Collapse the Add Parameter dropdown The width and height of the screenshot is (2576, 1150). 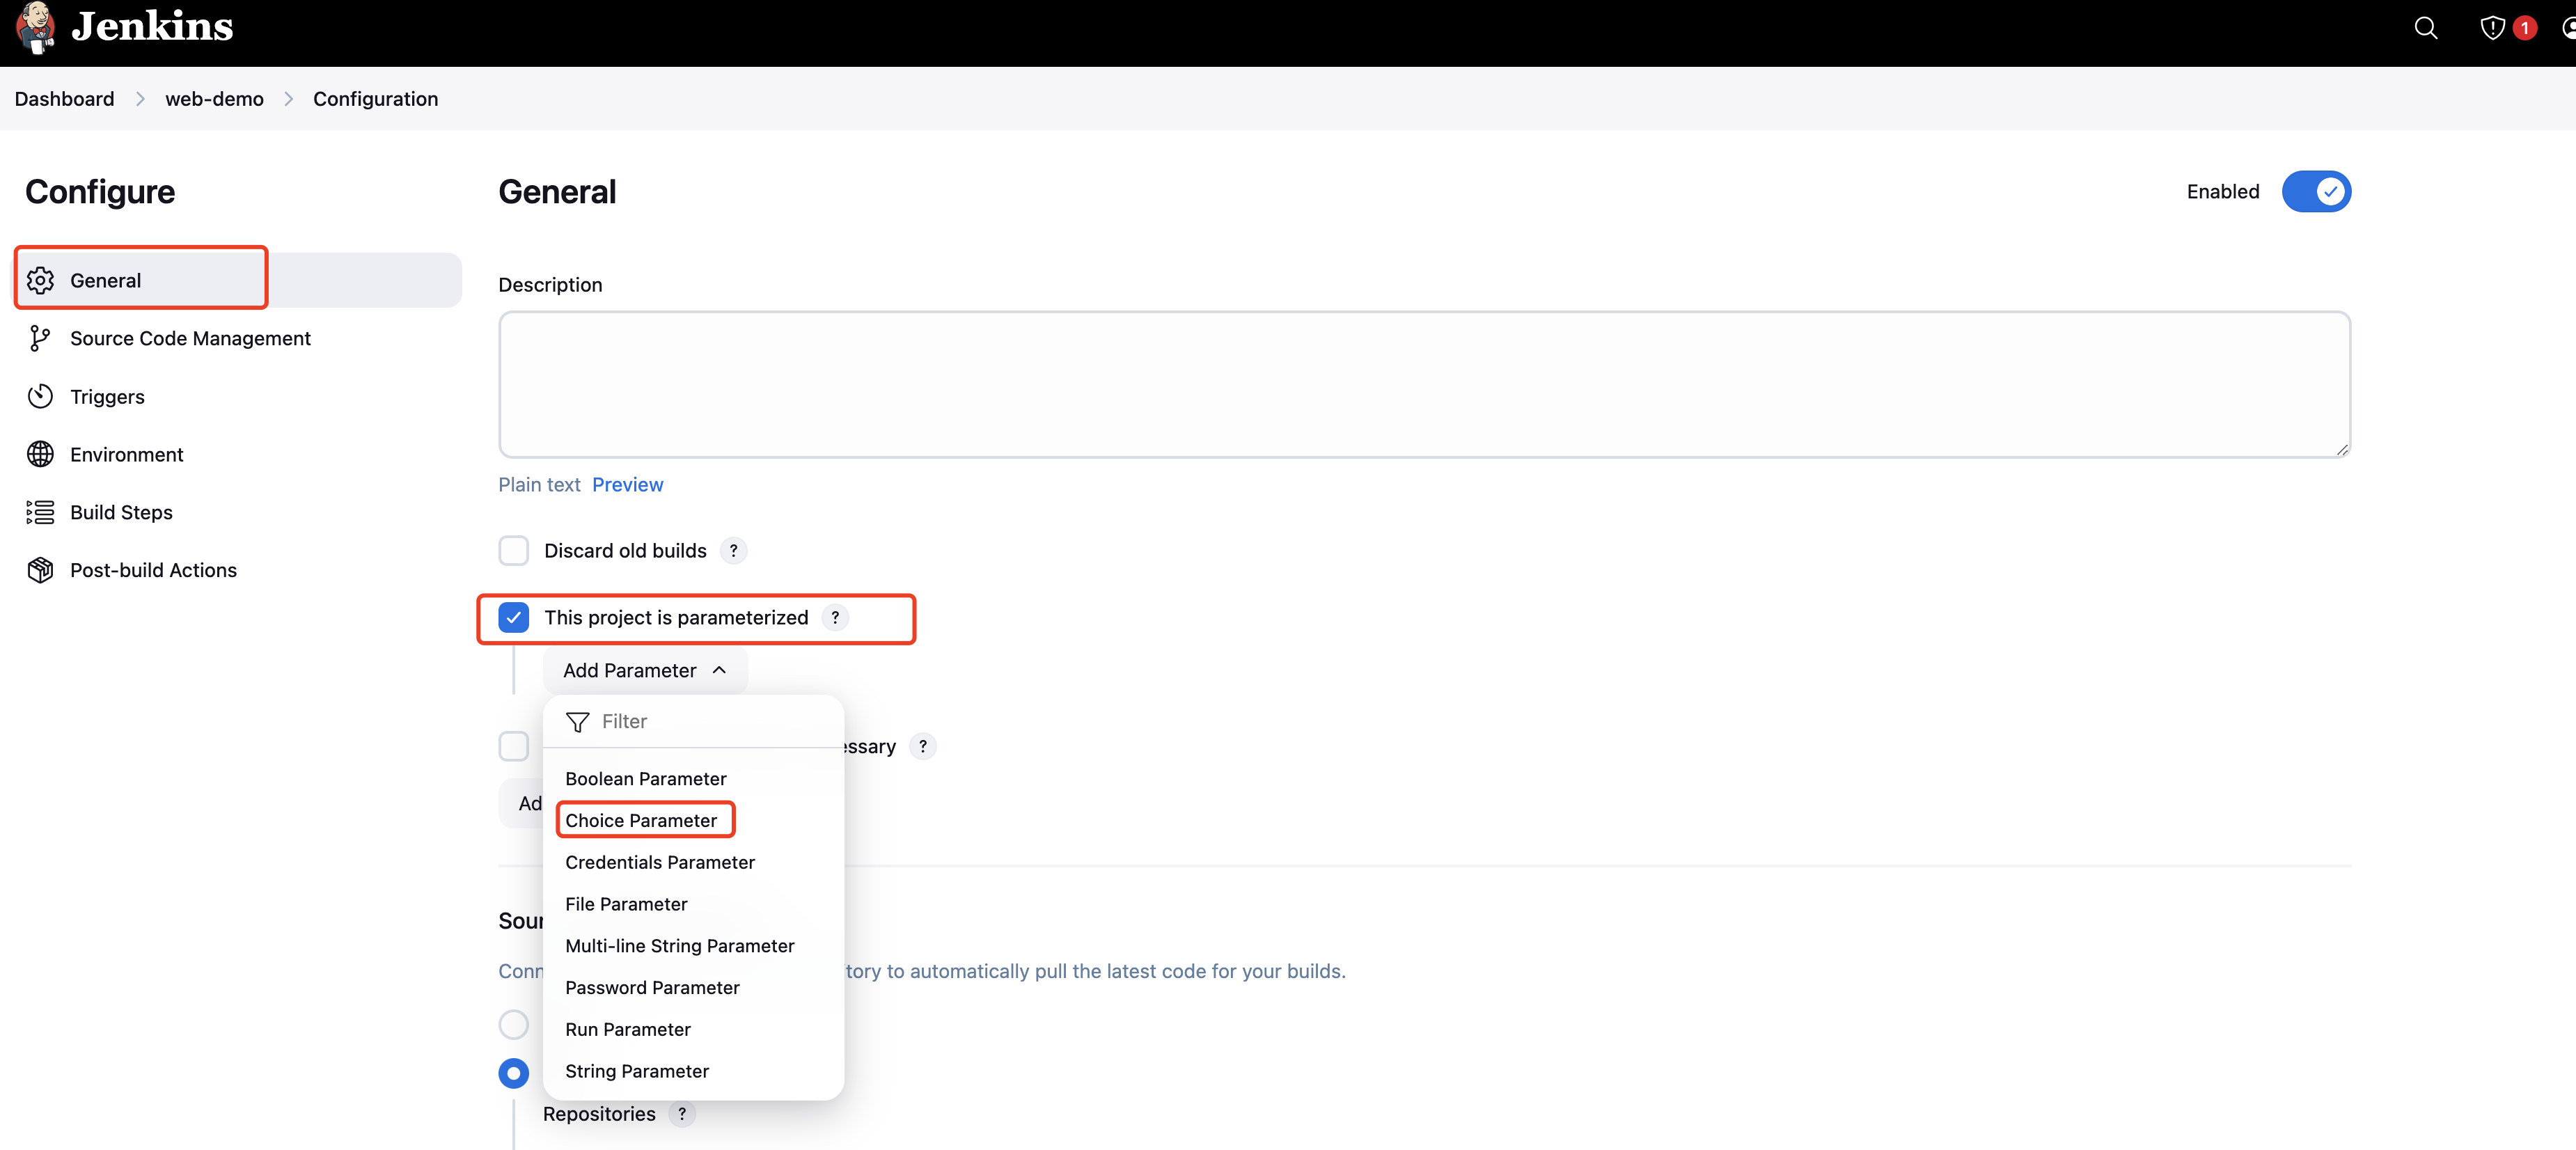(645, 671)
